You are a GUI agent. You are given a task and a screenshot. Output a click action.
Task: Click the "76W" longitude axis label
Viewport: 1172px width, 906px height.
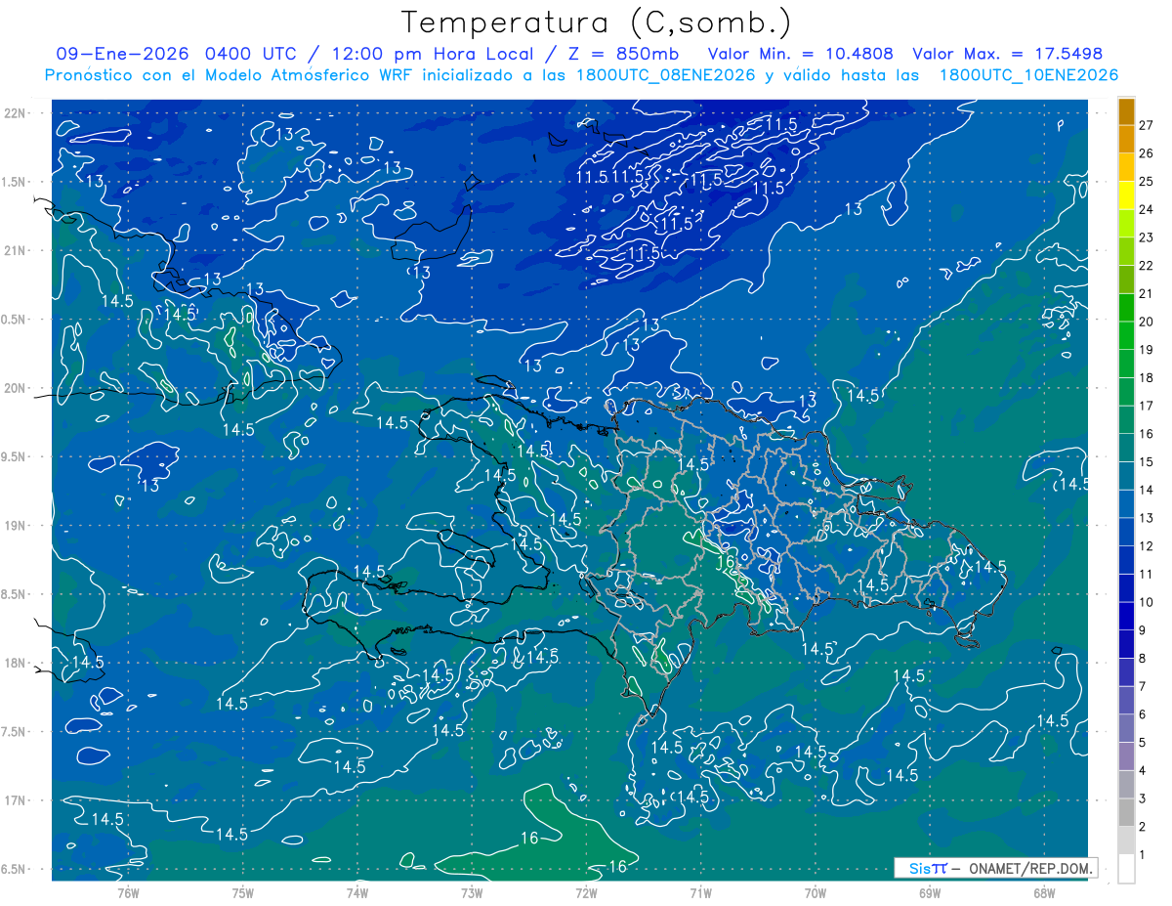128,893
